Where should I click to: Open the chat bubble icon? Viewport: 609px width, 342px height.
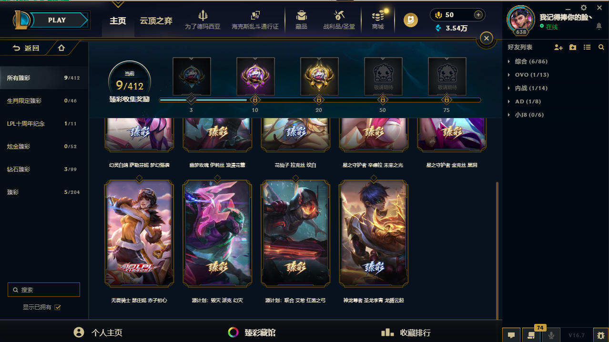click(x=511, y=335)
